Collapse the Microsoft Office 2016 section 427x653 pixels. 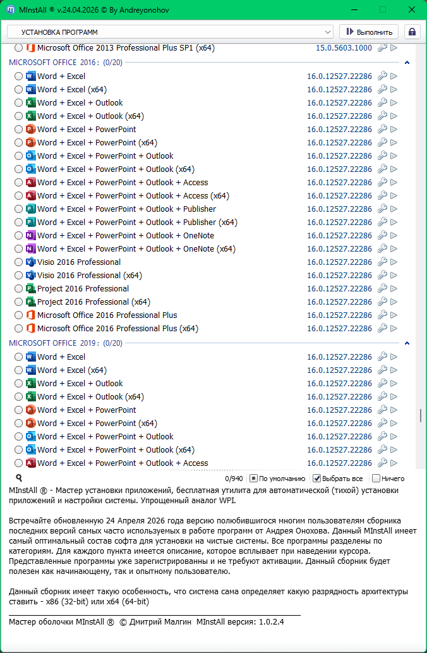point(407,63)
